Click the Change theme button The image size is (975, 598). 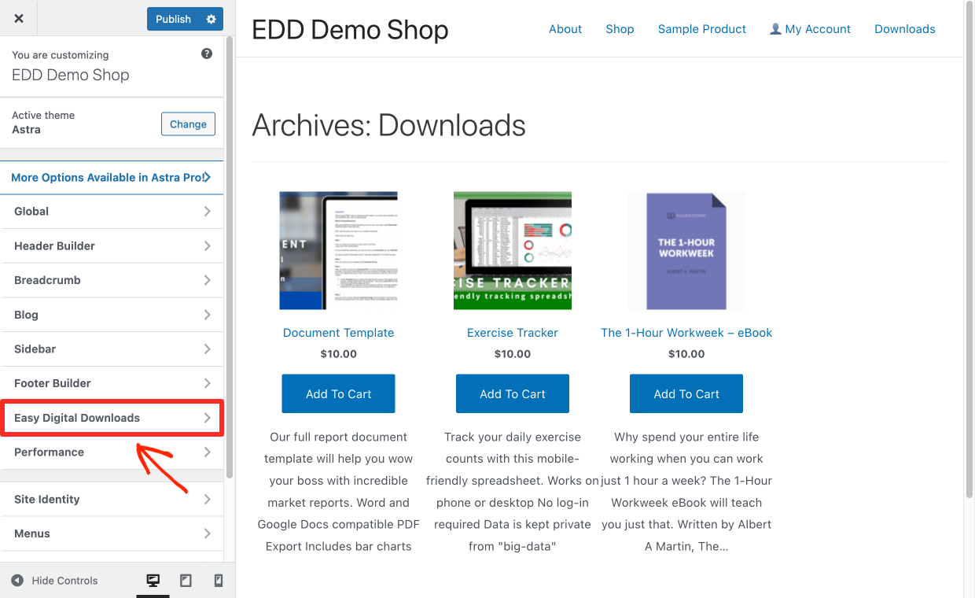coord(188,124)
